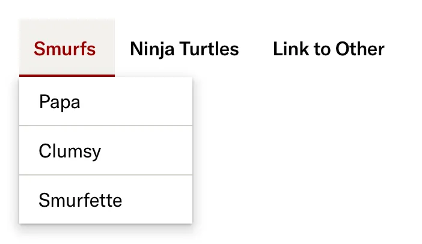
Task: Click the middle submenu item Clumsy
Action: [x=70, y=150]
